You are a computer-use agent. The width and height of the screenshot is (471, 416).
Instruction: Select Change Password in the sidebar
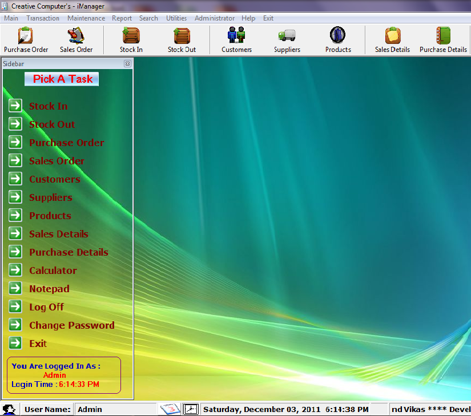click(x=71, y=325)
